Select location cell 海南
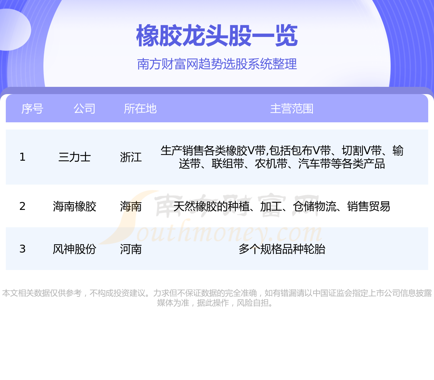The width and height of the screenshot is (434, 380). click(x=131, y=206)
